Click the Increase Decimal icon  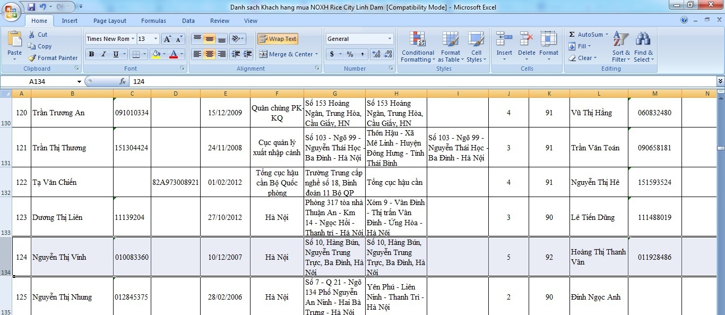tap(376, 54)
